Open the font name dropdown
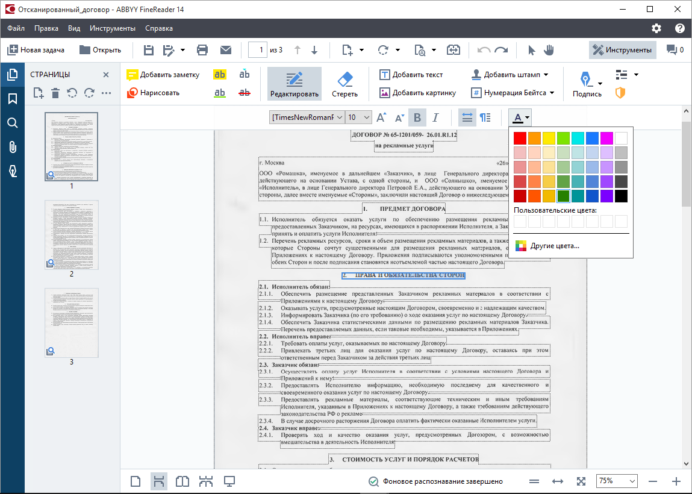This screenshot has width=692, height=494. point(340,117)
